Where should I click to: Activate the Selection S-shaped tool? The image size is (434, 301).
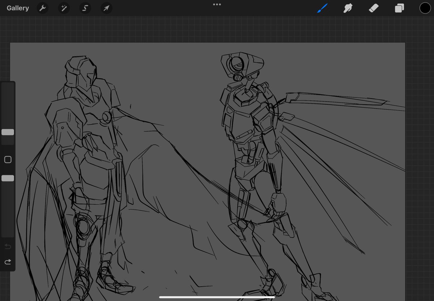(x=85, y=8)
